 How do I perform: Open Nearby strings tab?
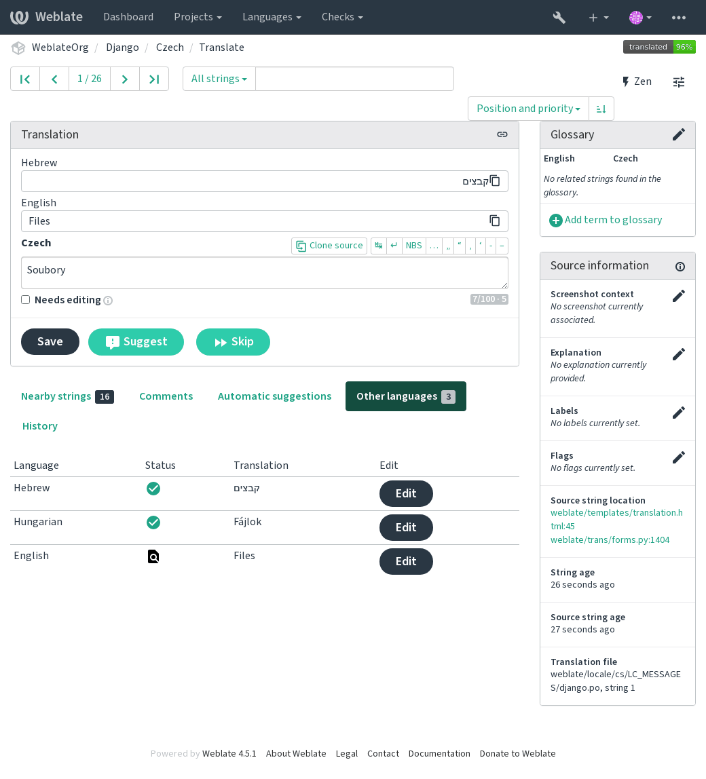[68, 396]
